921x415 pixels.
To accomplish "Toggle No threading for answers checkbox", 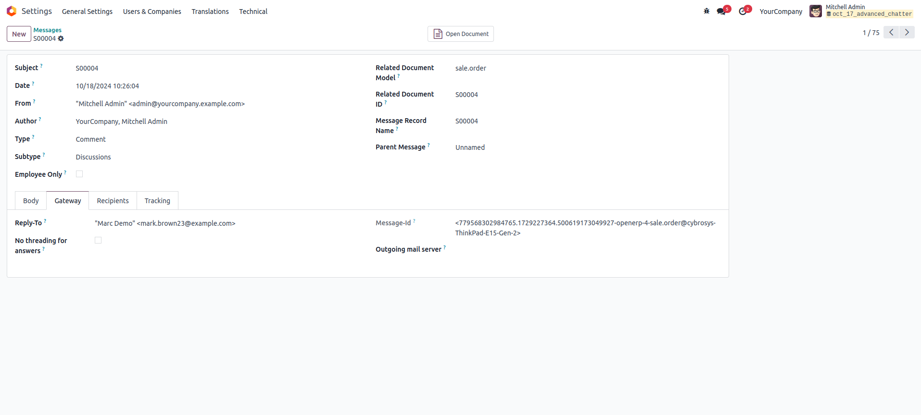I will 98,240.
